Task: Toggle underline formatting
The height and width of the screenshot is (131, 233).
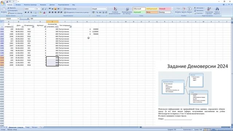Action: [x=31, y=12]
